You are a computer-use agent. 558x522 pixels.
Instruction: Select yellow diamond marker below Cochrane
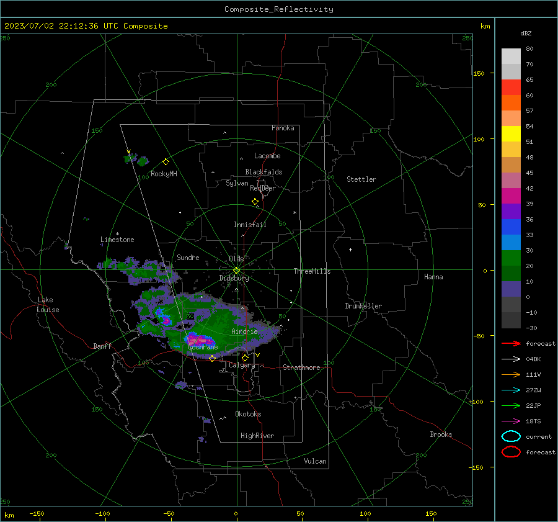[212, 358]
